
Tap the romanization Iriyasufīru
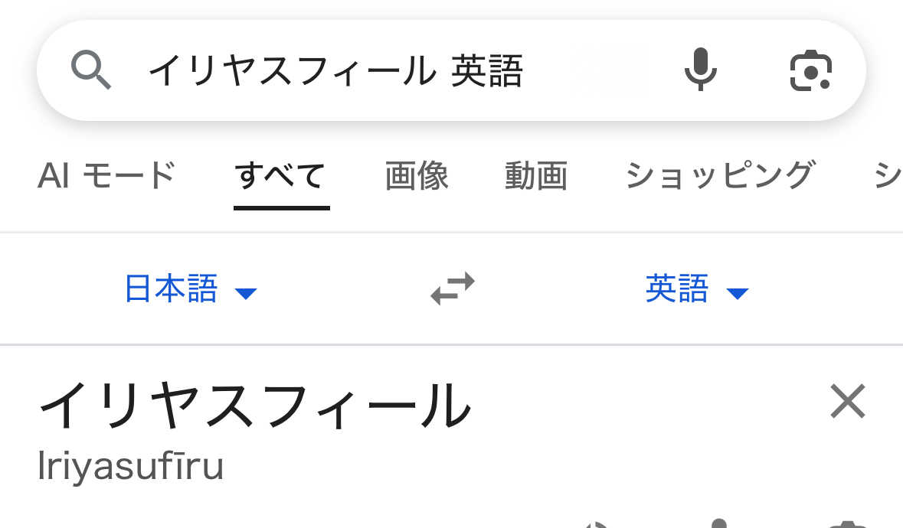(x=131, y=465)
